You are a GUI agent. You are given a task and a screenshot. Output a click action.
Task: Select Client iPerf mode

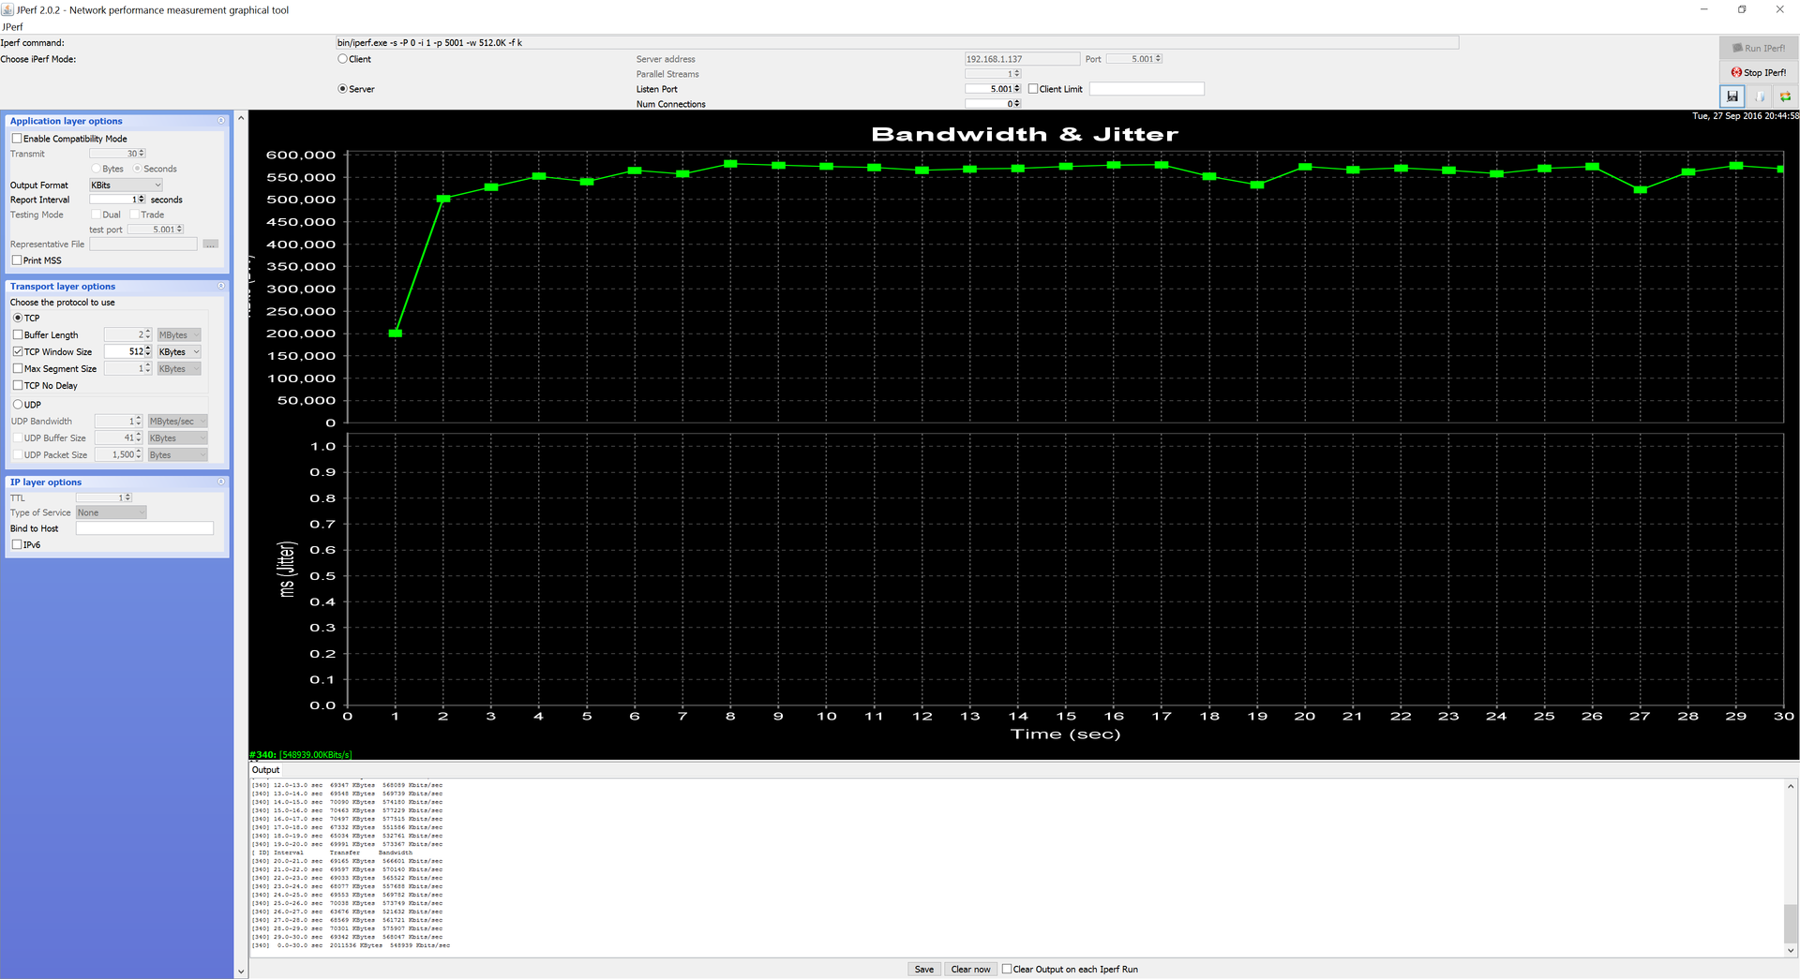(x=343, y=59)
